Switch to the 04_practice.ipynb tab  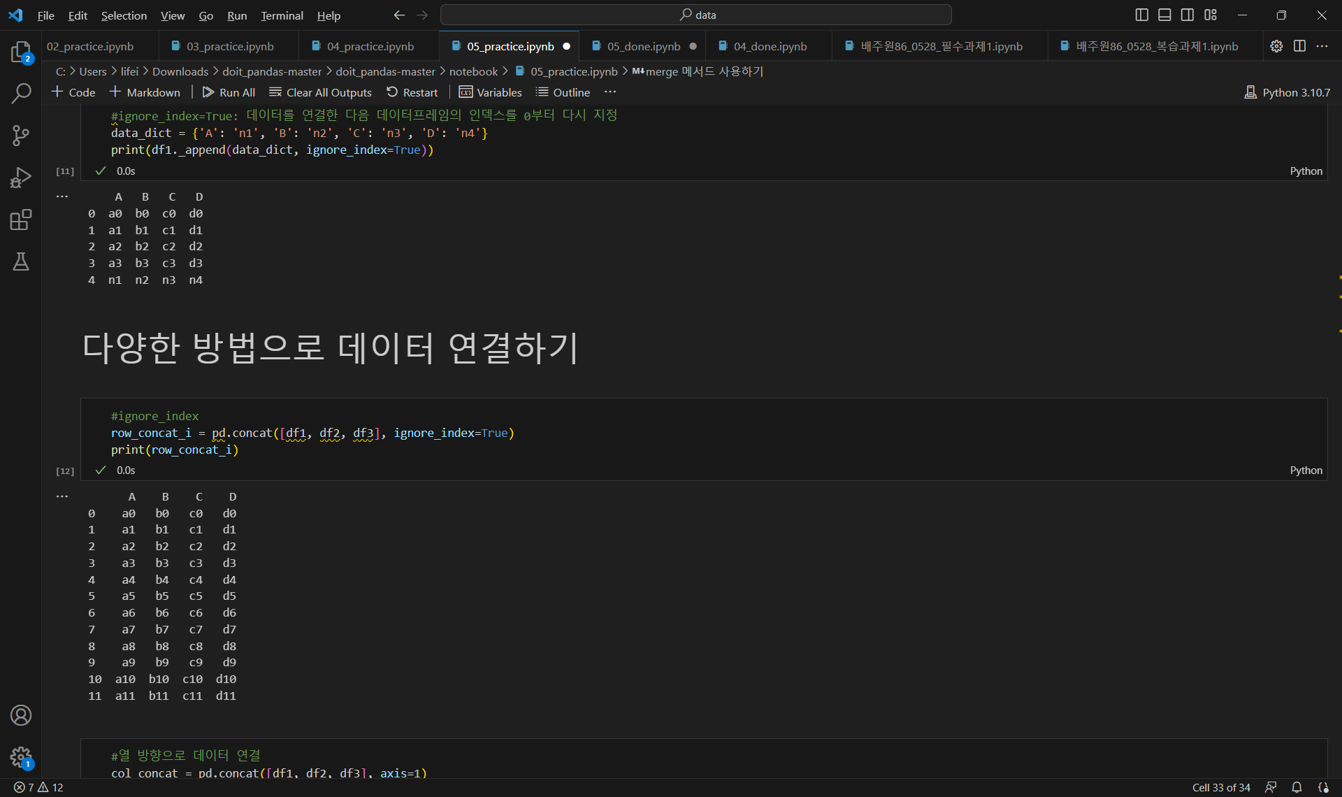pos(370,46)
